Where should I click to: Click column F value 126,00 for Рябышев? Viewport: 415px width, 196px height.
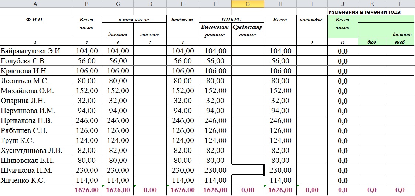pyautogui.click(x=215, y=130)
